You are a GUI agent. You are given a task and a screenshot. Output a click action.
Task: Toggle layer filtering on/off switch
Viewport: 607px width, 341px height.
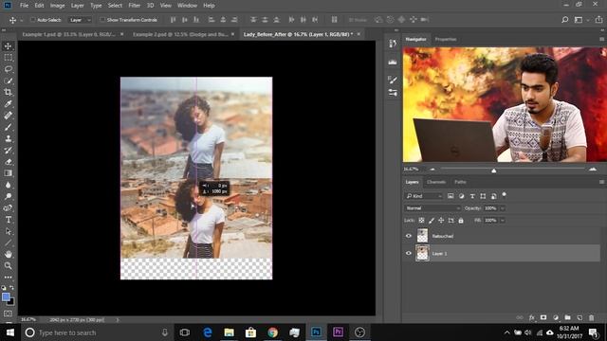(x=504, y=195)
